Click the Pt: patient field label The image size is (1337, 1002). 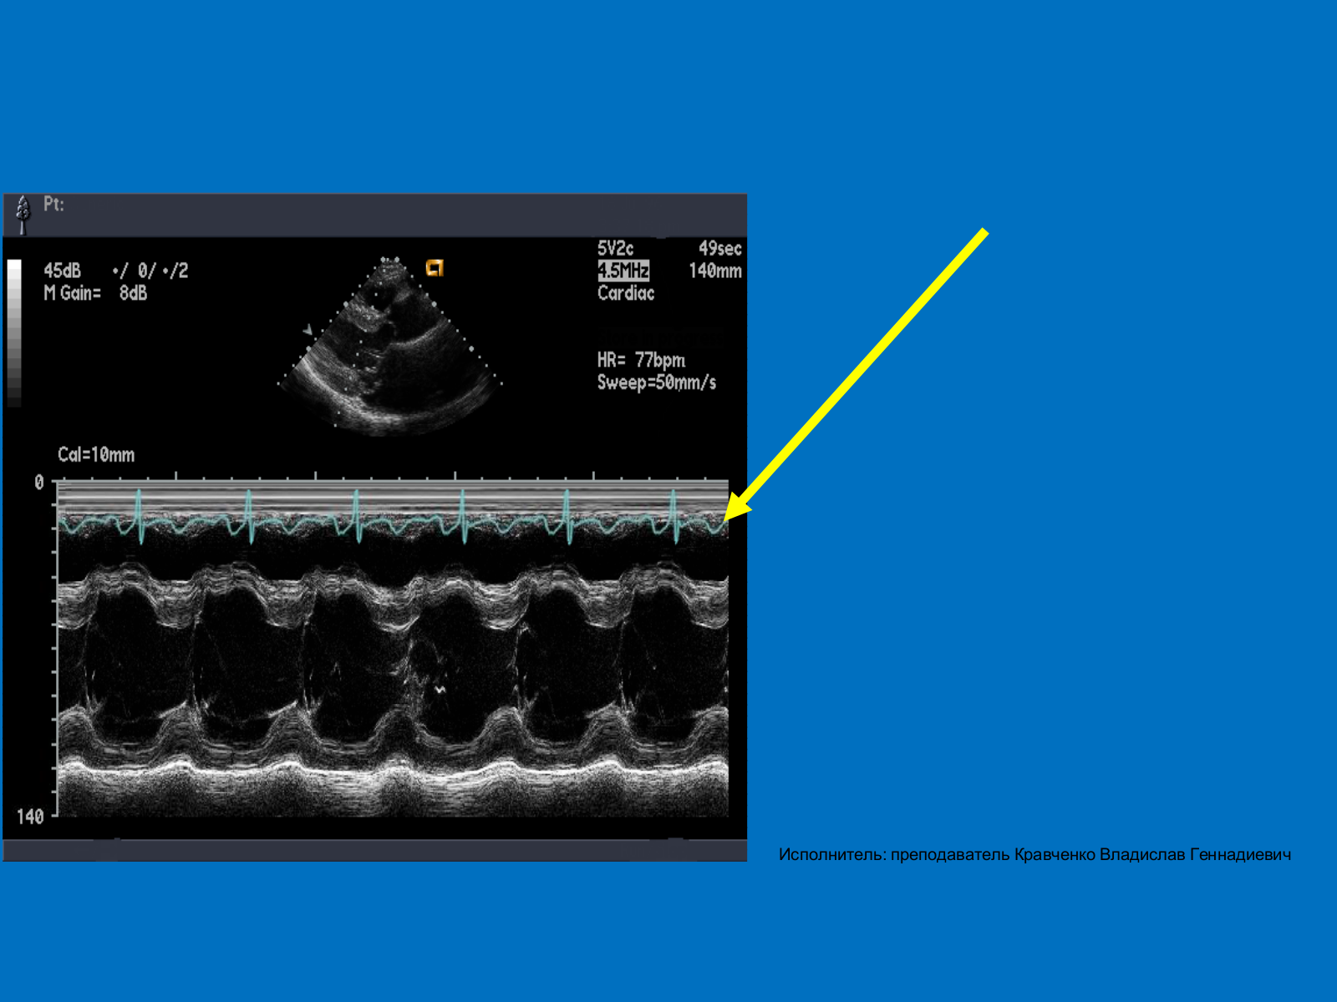coord(53,205)
